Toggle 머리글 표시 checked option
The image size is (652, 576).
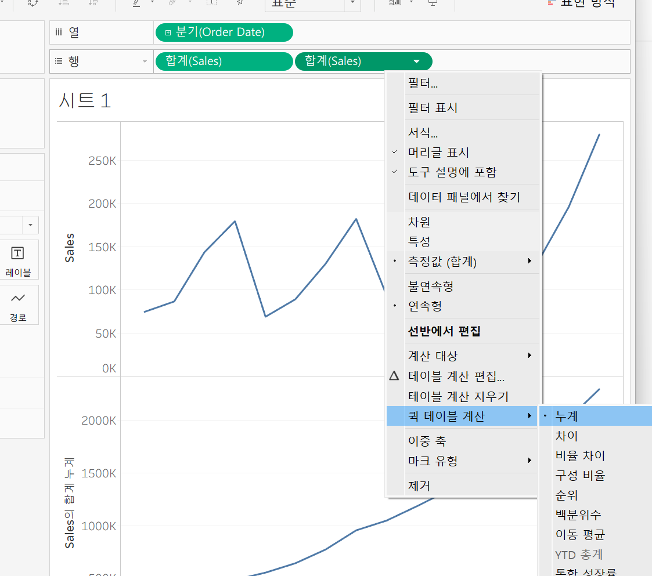point(463,153)
